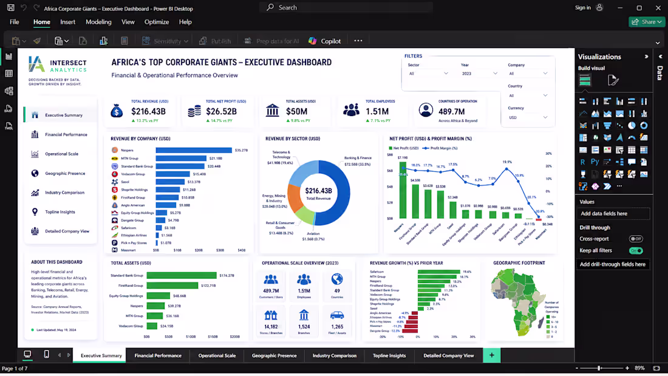Open the View ribbon tab
The image size is (668, 376).
point(128,22)
